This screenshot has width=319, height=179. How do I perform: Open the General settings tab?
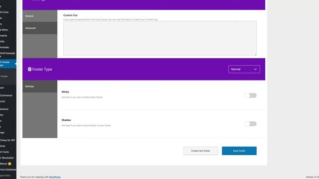[x=40, y=16]
